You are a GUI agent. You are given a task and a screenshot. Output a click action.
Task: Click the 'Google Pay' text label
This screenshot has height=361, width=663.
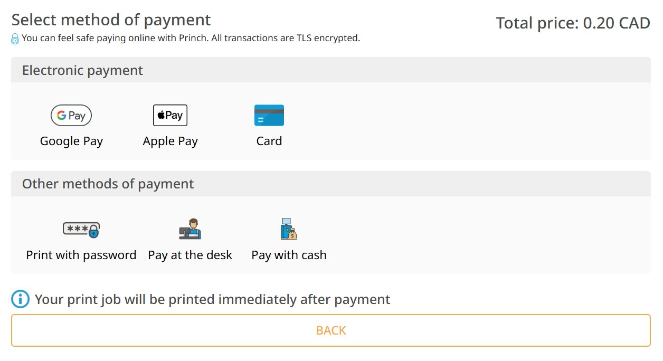71,141
